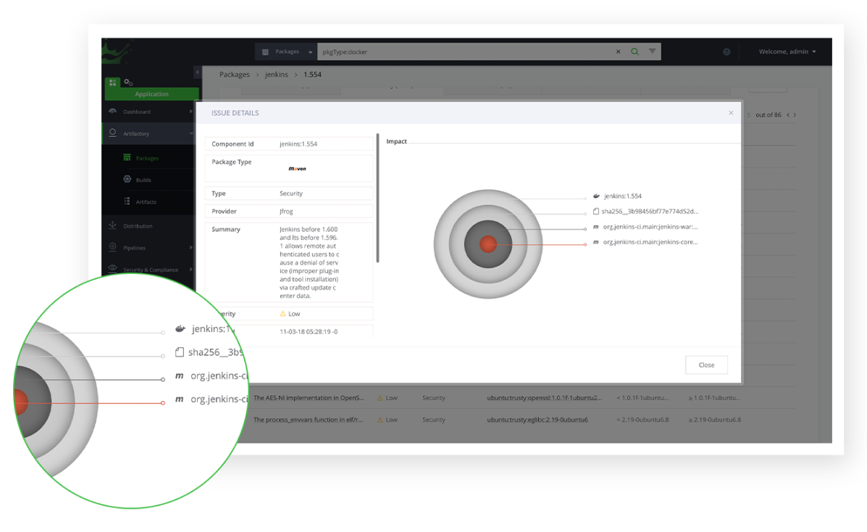Collapse the Artifactory section chevron
The image size is (867, 532).
pyautogui.click(x=193, y=133)
